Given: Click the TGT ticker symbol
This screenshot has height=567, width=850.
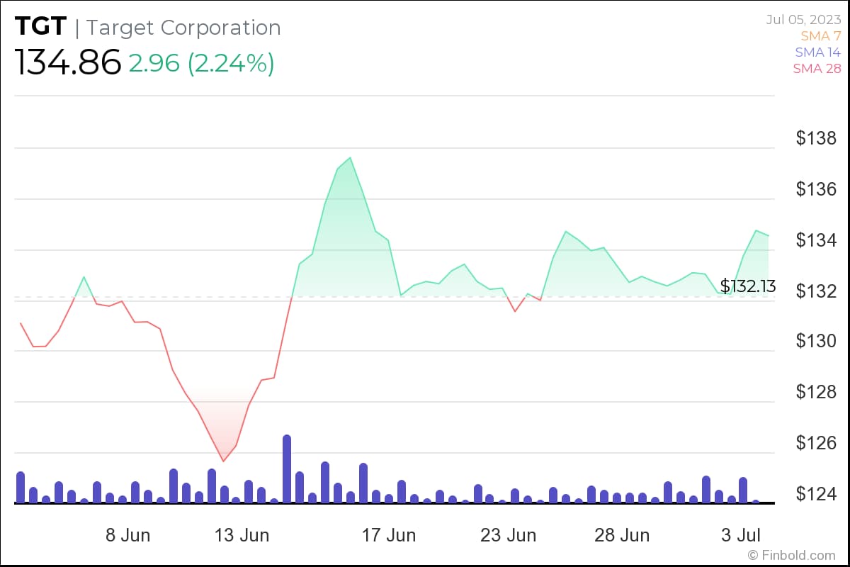Looking at the screenshot, I should click(41, 28).
